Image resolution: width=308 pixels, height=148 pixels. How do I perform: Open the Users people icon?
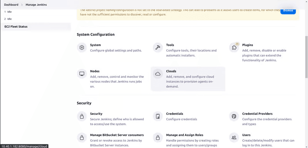234,138
